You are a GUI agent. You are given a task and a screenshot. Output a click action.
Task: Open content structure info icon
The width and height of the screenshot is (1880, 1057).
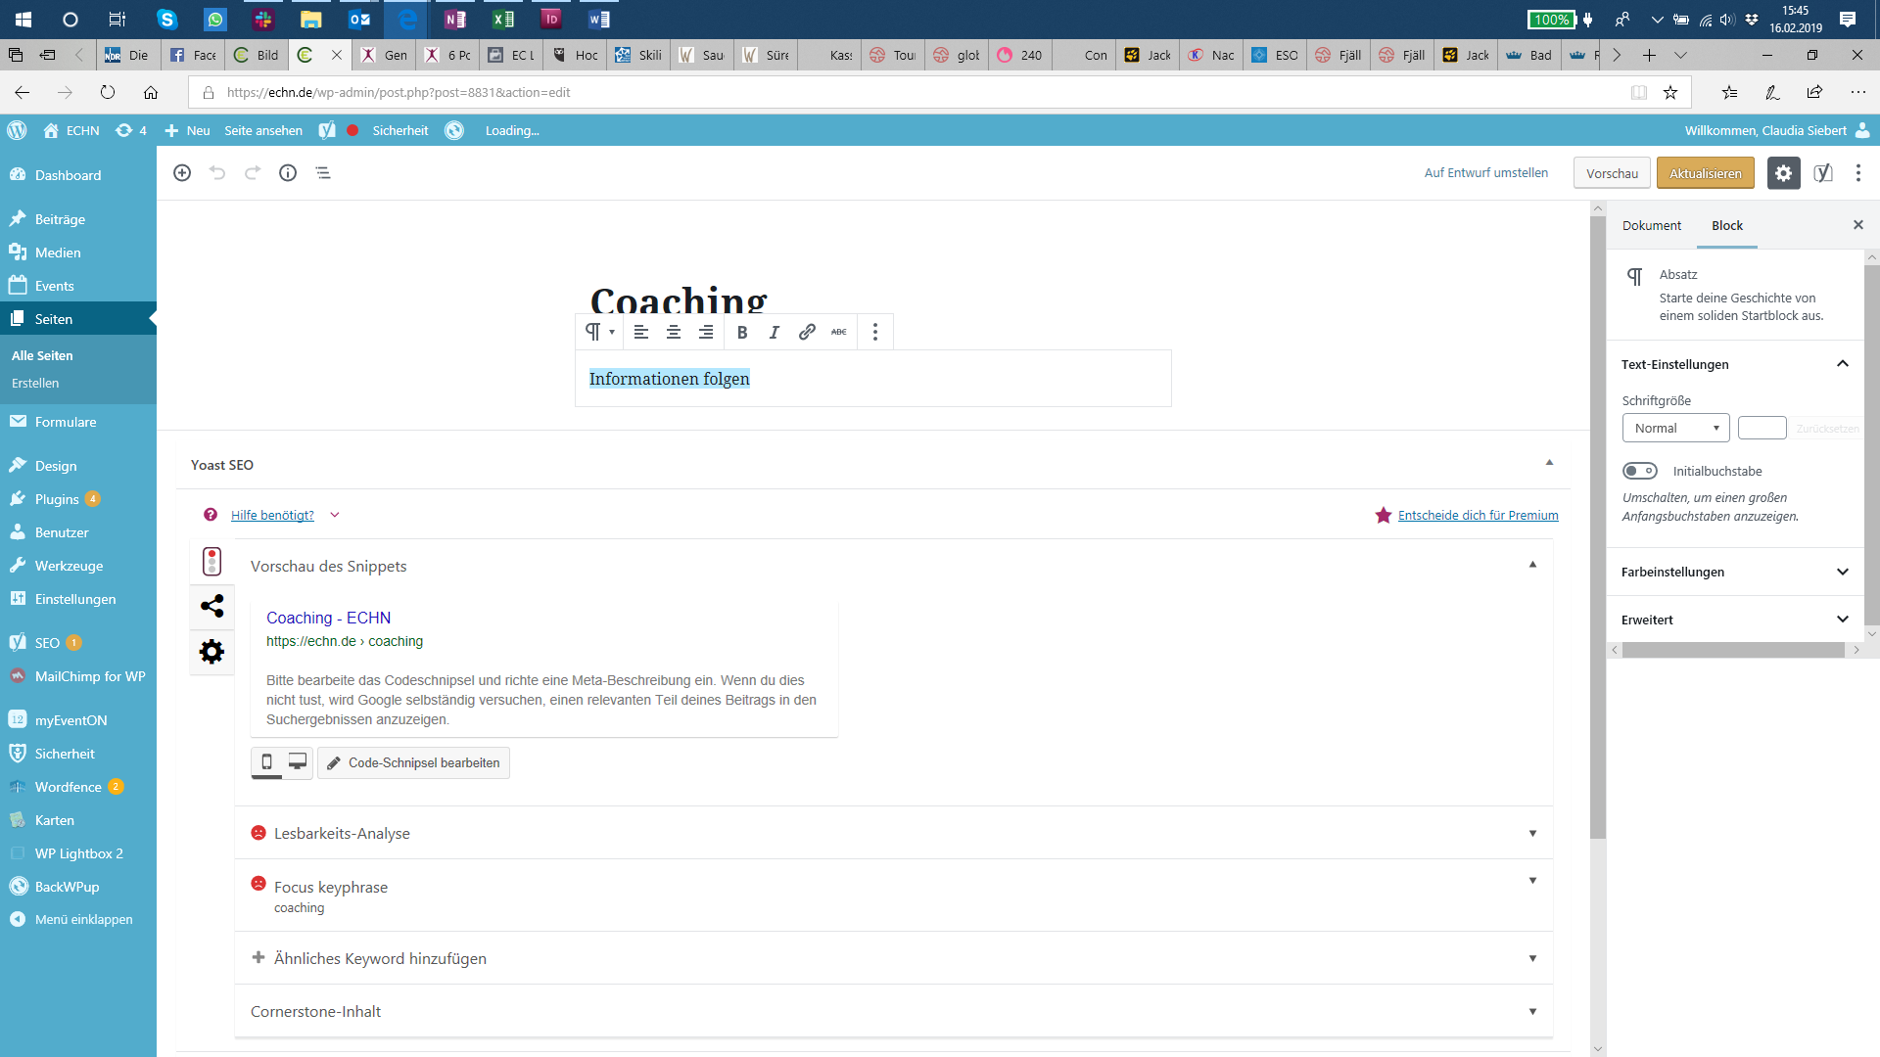coord(288,173)
